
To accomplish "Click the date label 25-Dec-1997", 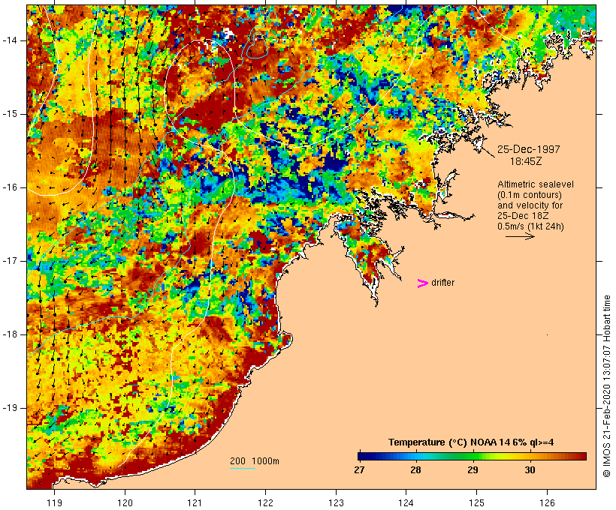I will click(528, 149).
